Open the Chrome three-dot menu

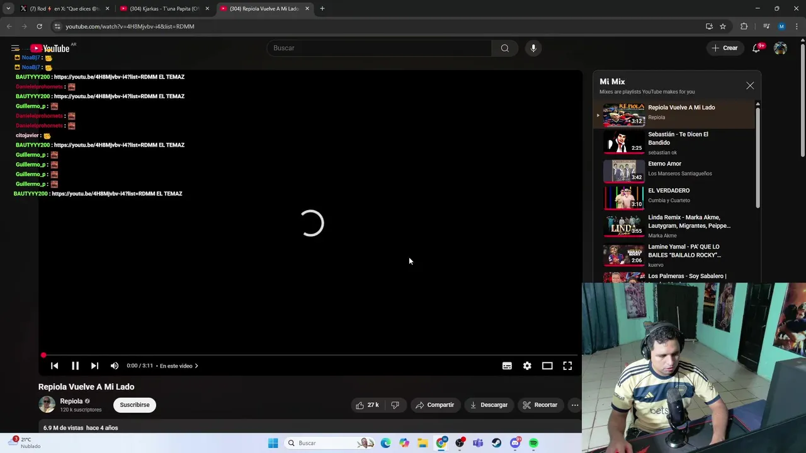797,26
